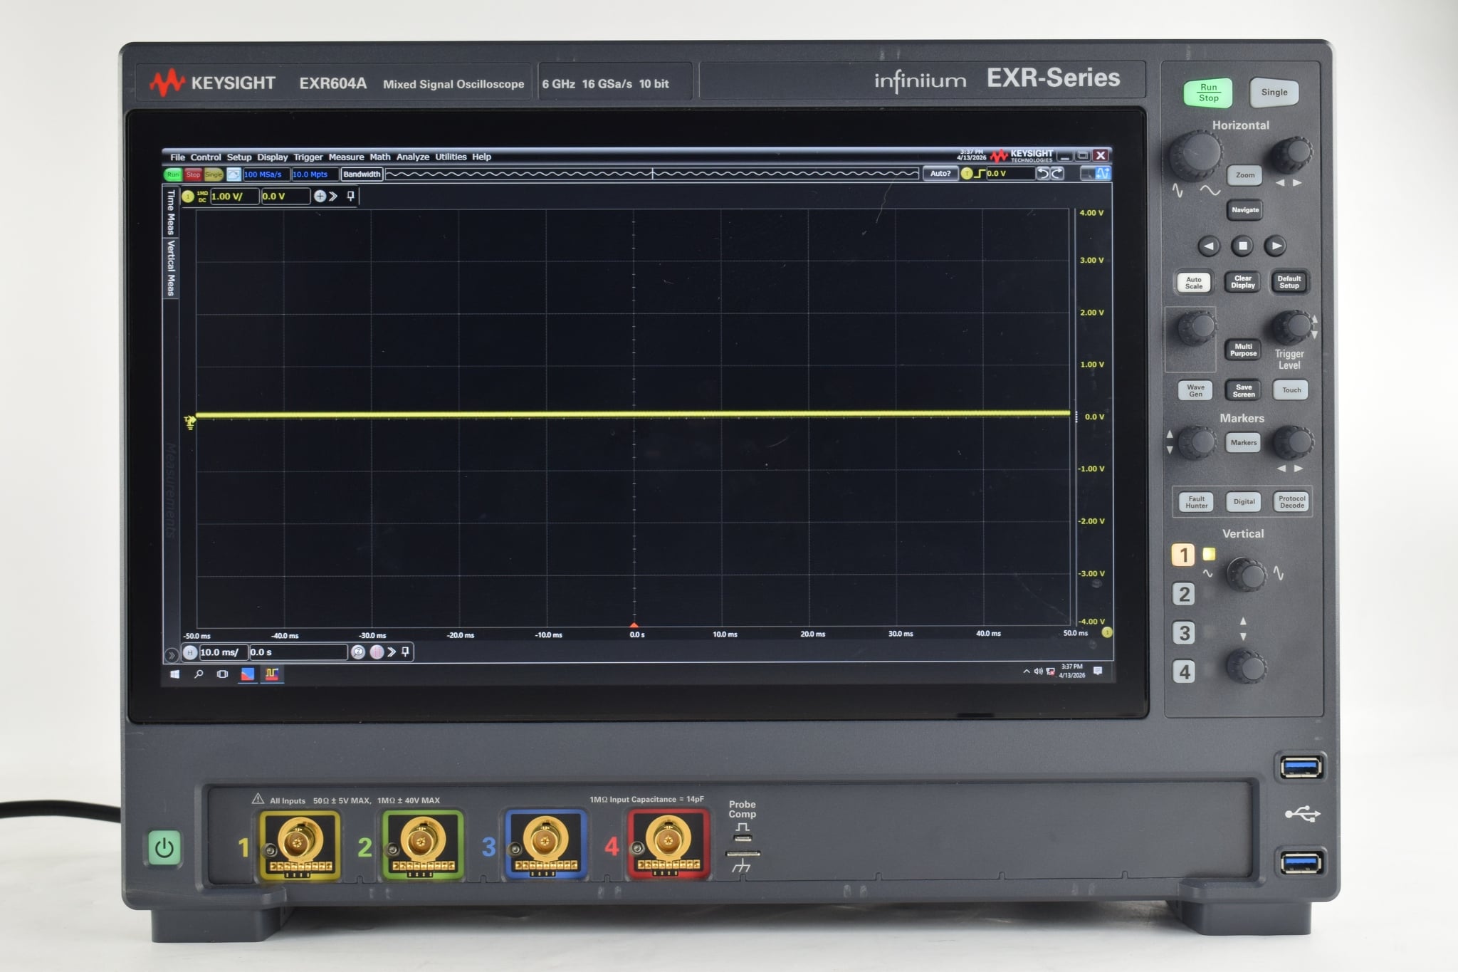Toggle front-panel channel 3 key
Viewport: 1458px width, 972px height.
point(1183,632)
